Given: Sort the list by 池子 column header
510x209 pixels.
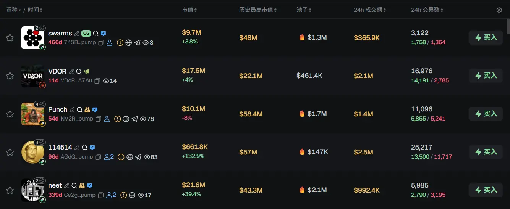Looking at the screenshot, I should (x=304, y=10).
